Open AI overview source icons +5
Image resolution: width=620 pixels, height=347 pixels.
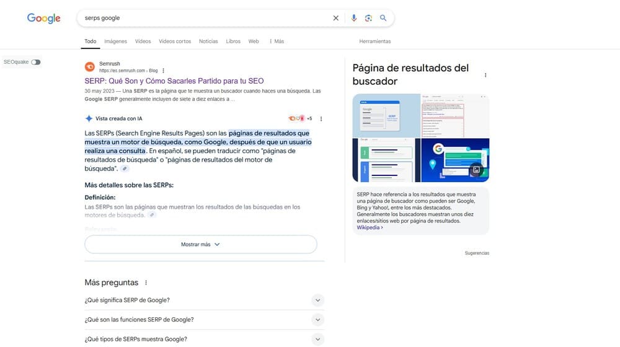(300, 118)
